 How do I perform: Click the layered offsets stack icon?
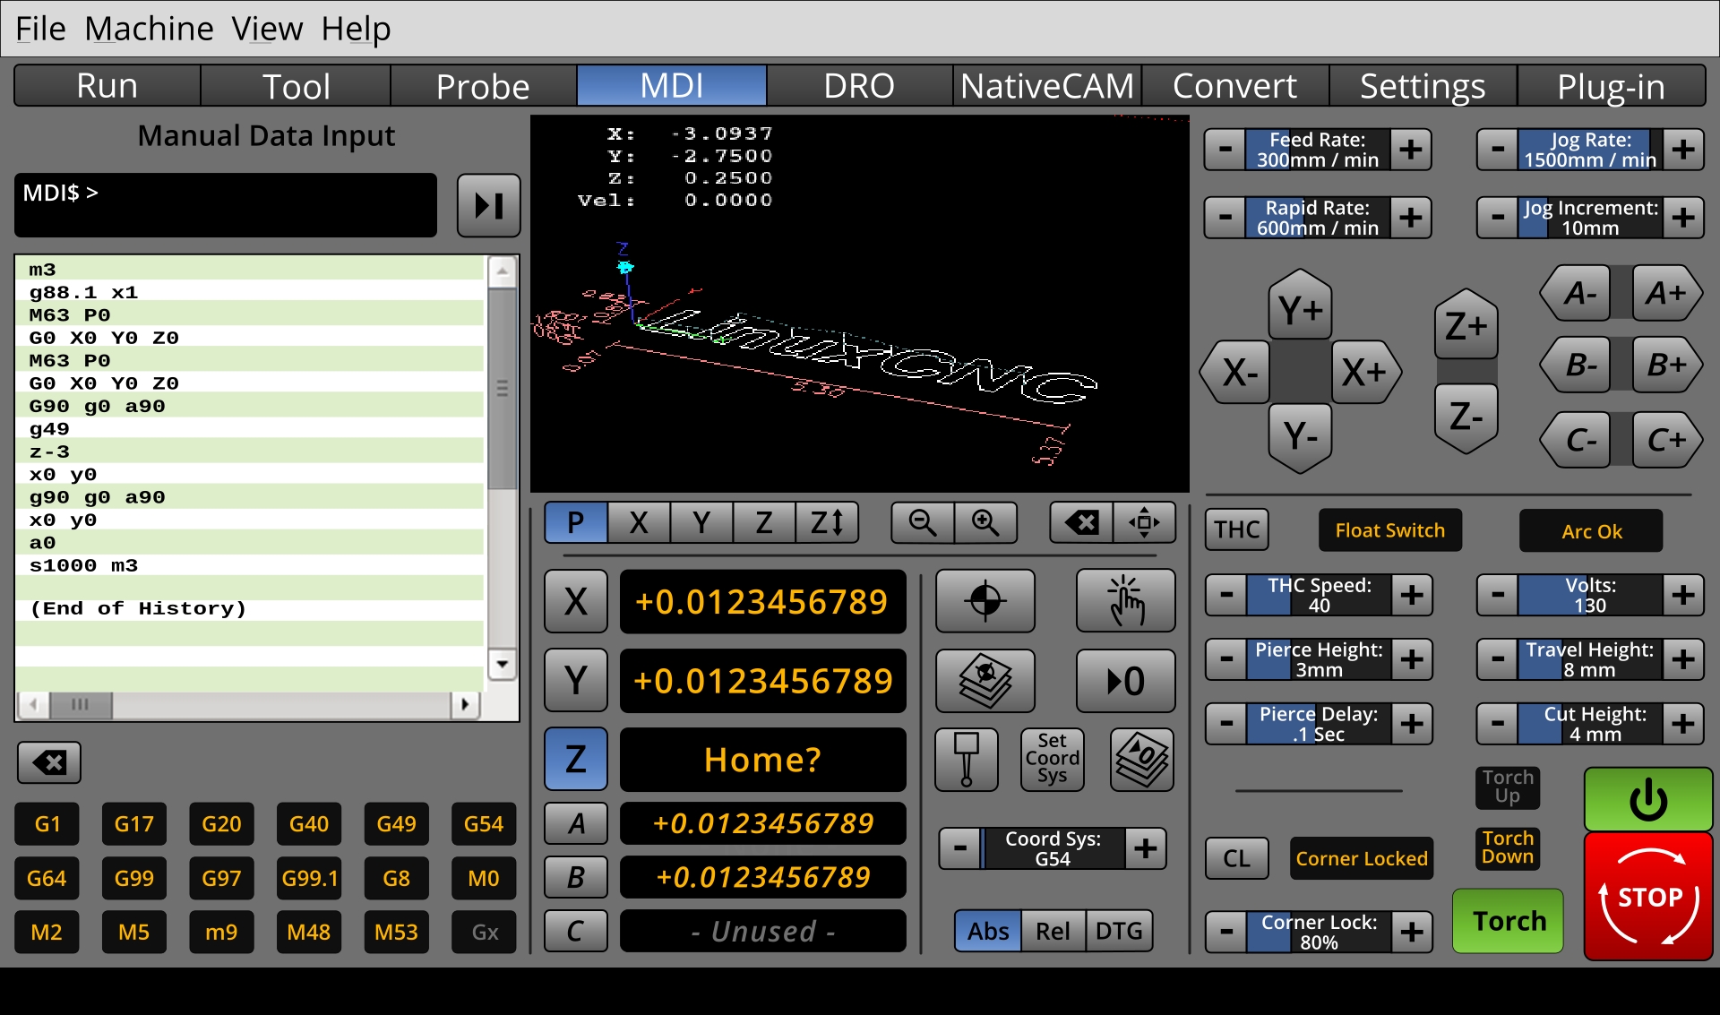click(x=985, y=681)
